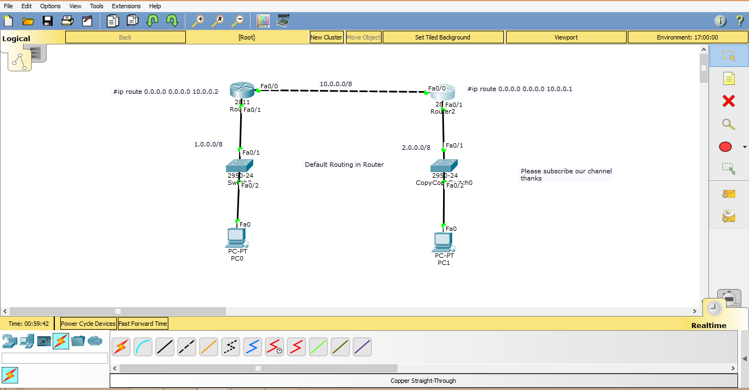
Task: Switch to Realtime mode
Action: click(714, 308)
